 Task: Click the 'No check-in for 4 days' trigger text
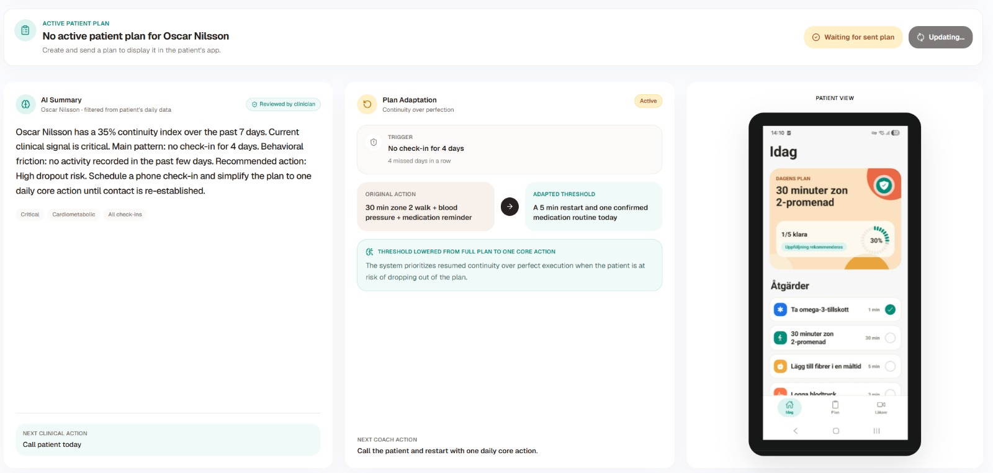point(426,148)
